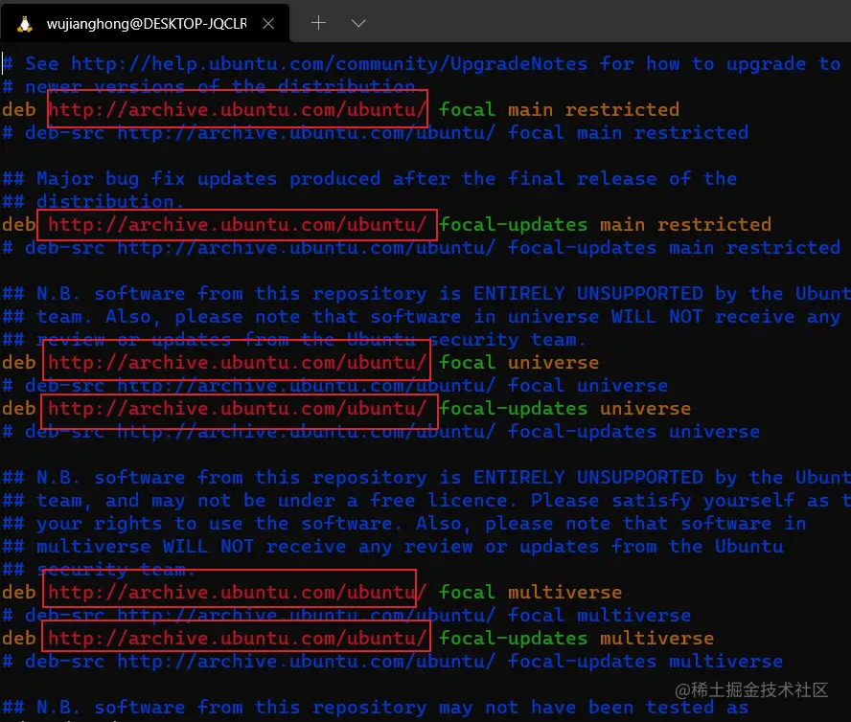Expand the new tab profile dropdown chevron
This screenshot has height=722, width=851.
click(x=358, y=23)
